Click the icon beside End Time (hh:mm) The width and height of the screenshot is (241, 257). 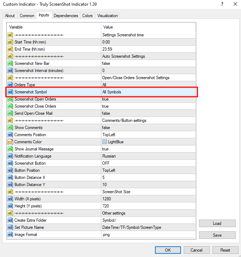point(10,49)
